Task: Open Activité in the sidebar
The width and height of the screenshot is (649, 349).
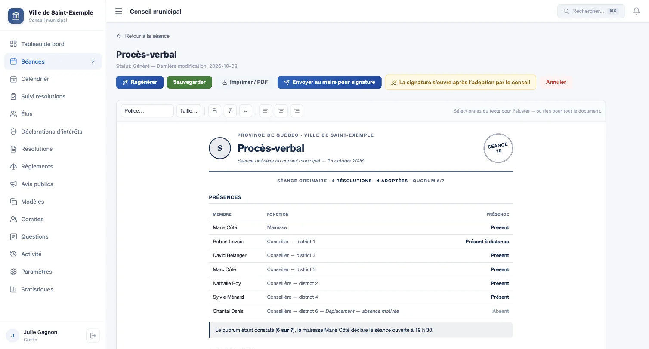Action: 53,254
